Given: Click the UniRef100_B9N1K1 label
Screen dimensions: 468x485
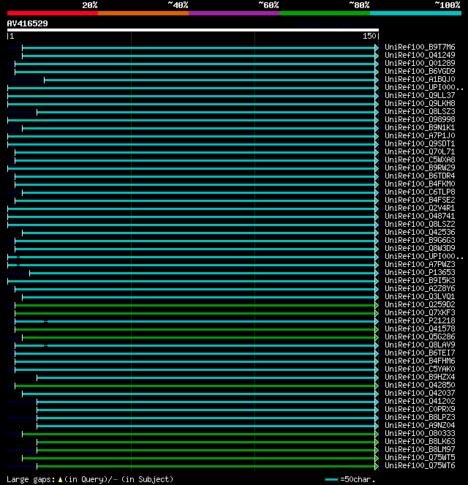Looking at the screenshot, I should [x=420, y=127].
